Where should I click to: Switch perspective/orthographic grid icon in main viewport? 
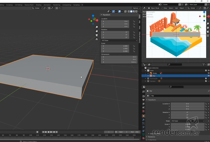point(97,39)
